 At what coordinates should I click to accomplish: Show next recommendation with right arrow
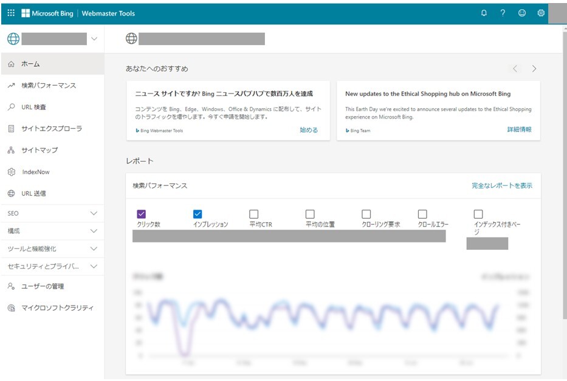coord(534,69)
